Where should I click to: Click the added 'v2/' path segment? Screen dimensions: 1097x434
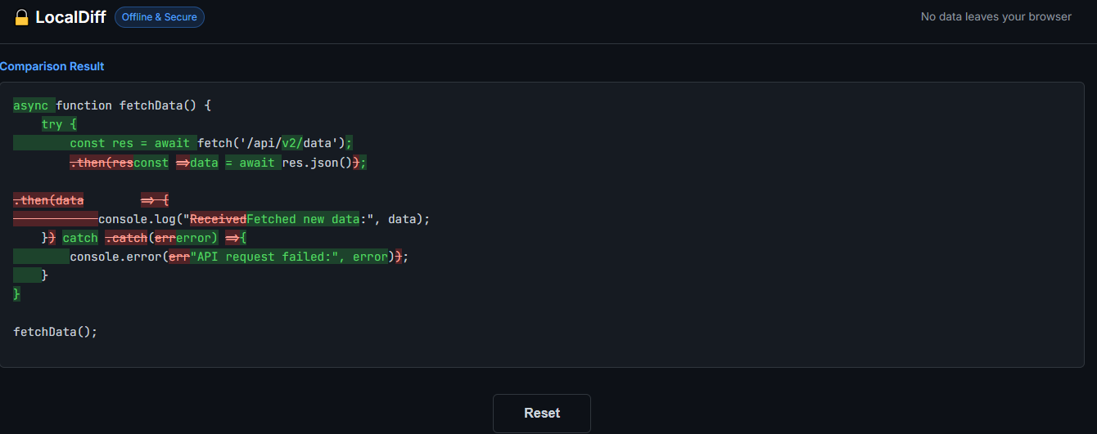(x=292, y=143)
